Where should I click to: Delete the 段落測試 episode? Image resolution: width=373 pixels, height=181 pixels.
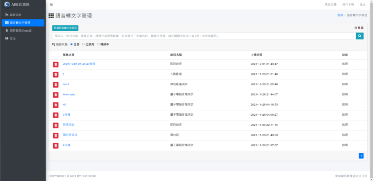(55, 125)
